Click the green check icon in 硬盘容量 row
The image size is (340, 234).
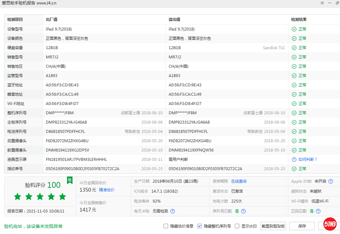click(294, 48)
